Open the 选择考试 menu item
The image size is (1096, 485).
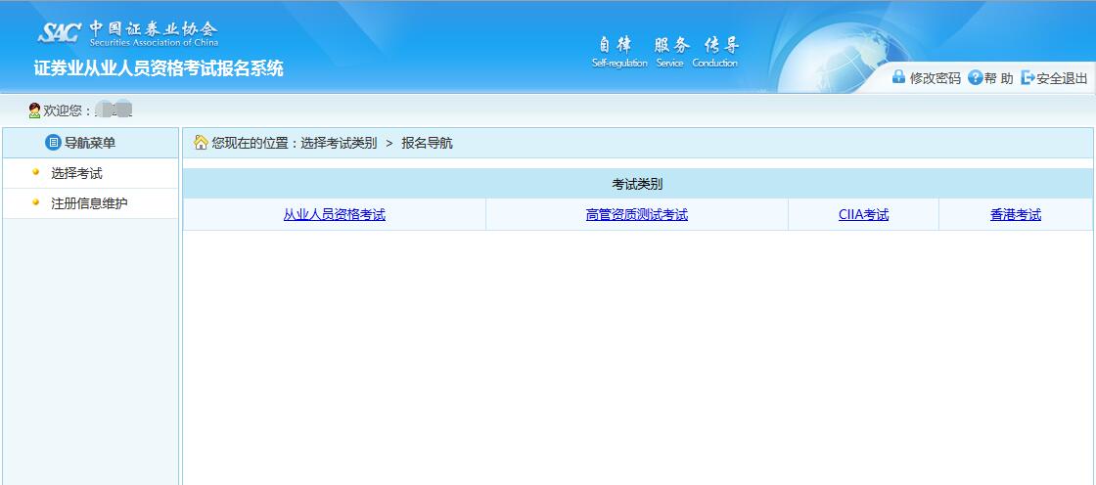(x=76, y=173)
